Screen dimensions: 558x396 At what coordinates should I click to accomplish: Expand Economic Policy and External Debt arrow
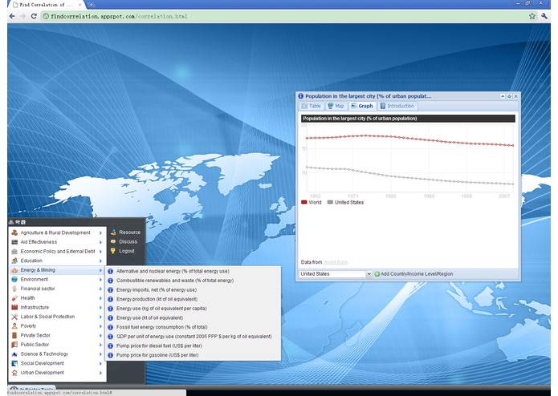(x=100, y=252)
